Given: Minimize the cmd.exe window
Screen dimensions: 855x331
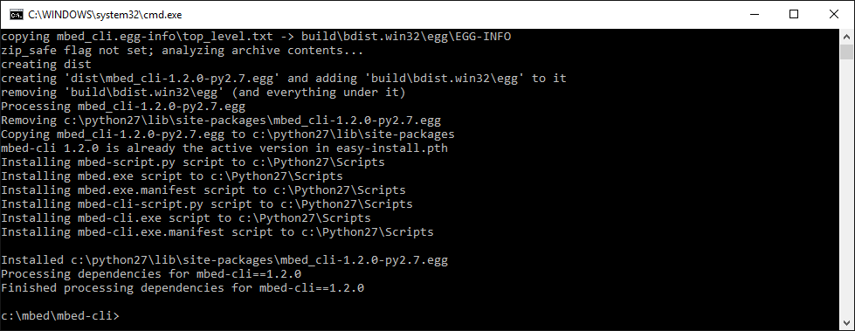Looking at the screenshot, I should coord(755,15).
